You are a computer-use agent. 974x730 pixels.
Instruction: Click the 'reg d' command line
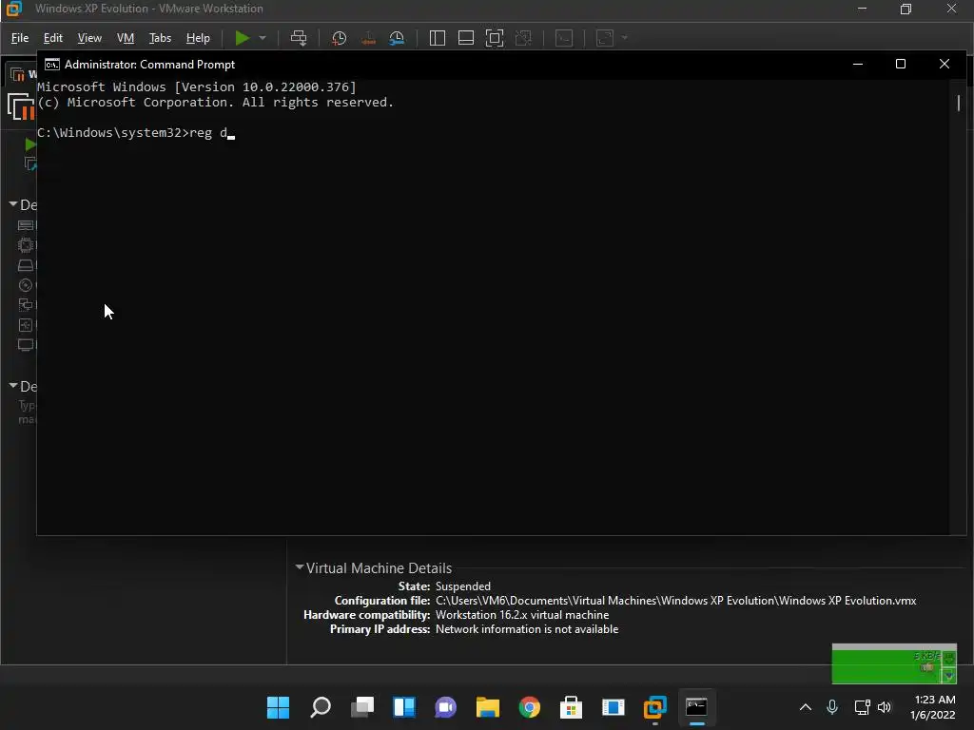[136, 133]
